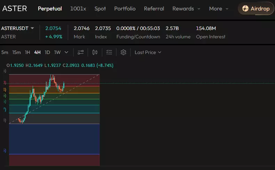Open the Referral page

(x=155, y=9)
